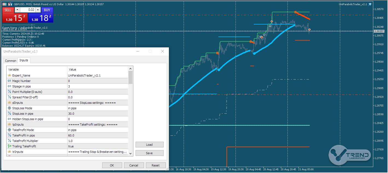The image size is (388, 173).
Task: Select the Point Multiplier double-type icon
Action: pos(9,92)
